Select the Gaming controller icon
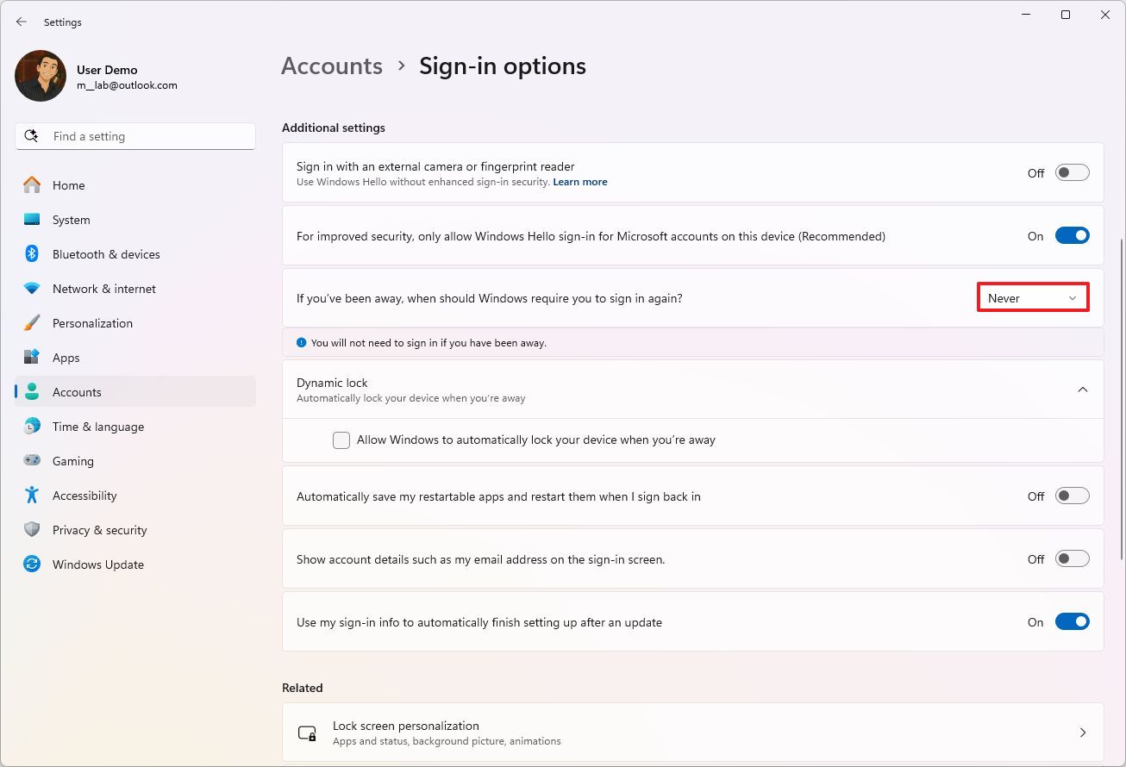 point(31,461)
